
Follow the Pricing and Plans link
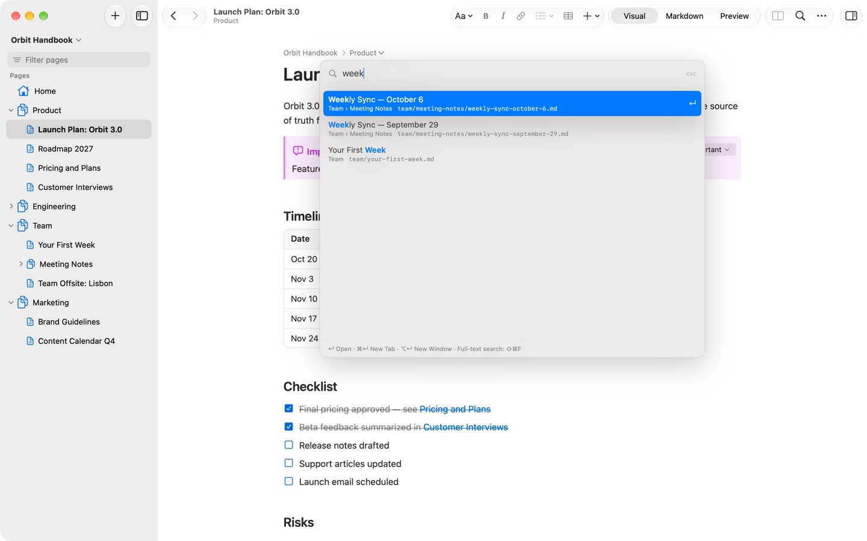[455, 409]
